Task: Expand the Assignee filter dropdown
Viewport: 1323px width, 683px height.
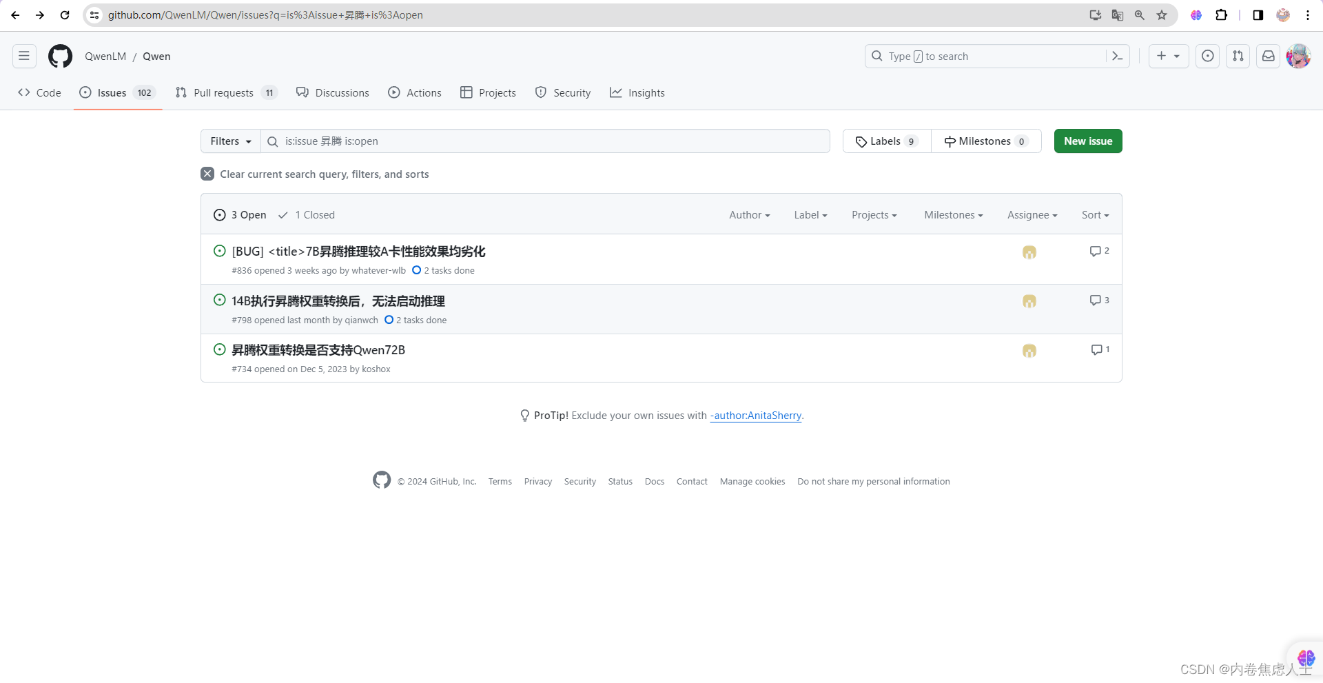Action: point(1032,215)
